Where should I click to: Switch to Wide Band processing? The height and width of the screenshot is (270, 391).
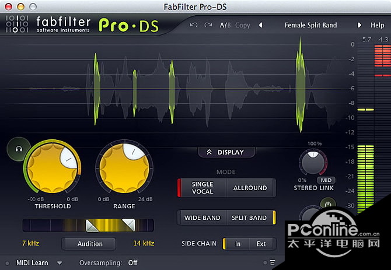203,218
